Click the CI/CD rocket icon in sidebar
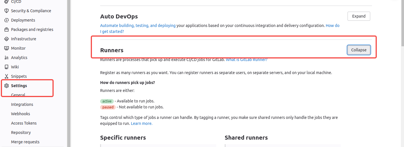Screen dimensions: 404x147 pos(7,2)
